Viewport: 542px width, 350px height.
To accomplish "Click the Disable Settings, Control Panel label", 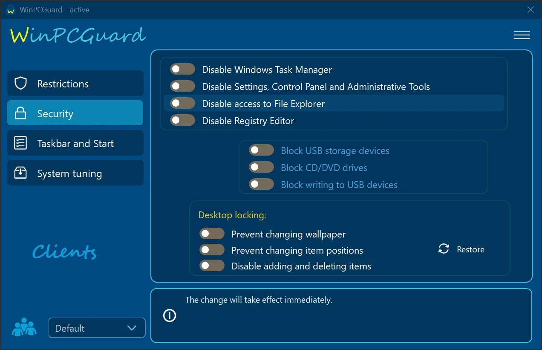I will (x=316, y=87).
